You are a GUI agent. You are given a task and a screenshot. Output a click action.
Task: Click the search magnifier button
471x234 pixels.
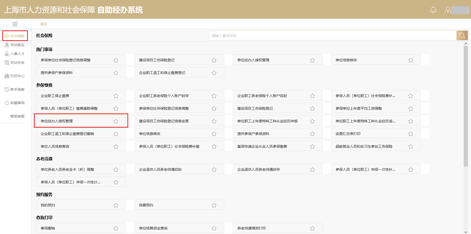coord(462,35)
